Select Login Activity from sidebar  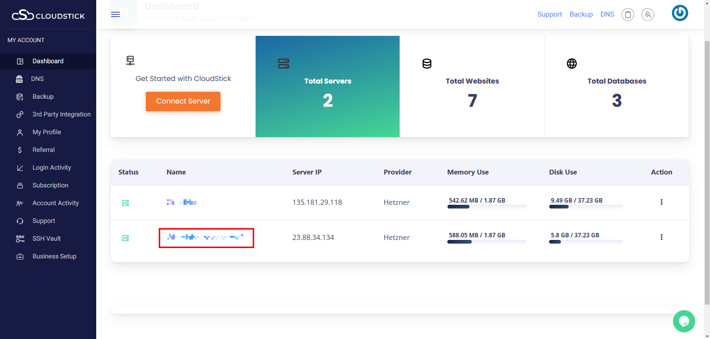(52, 167)
